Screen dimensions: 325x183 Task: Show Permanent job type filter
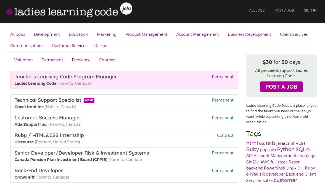[x=52, y=60]
